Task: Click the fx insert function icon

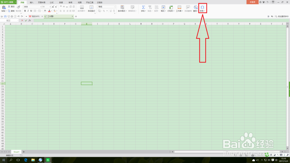Action: [x=30, y=21]
